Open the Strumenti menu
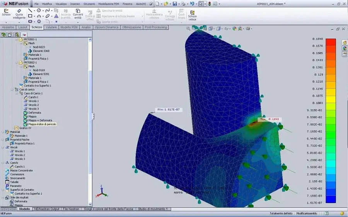The height and width of the screenshot is (217, 348). click(89, 4)
